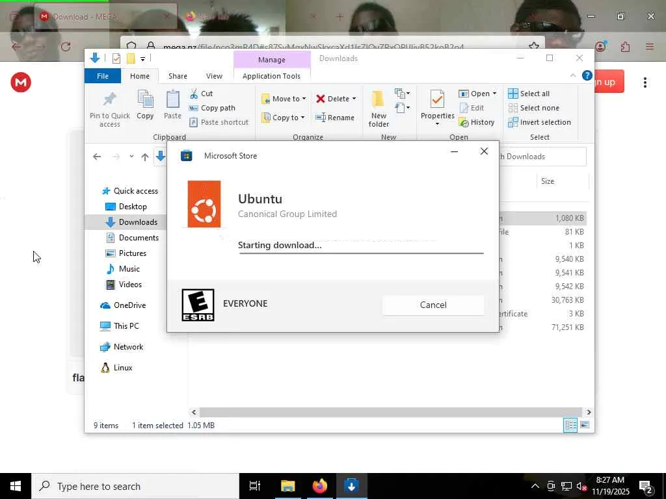Click Firefox account avatar icon
The width and height of the screenshot is (666, 499).
(x=600, y=46)
